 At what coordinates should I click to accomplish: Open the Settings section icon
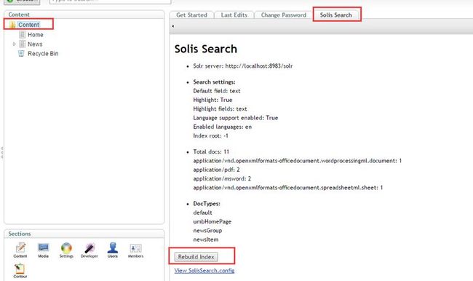coord(66,248)
